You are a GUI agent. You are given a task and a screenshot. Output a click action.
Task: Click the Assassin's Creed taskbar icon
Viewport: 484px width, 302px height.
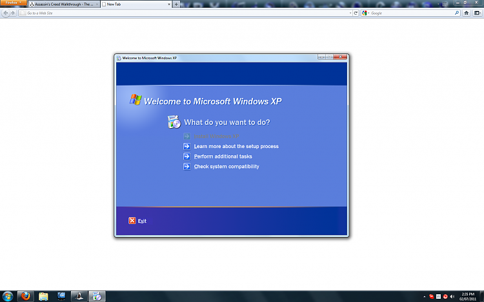pos(79,296)
